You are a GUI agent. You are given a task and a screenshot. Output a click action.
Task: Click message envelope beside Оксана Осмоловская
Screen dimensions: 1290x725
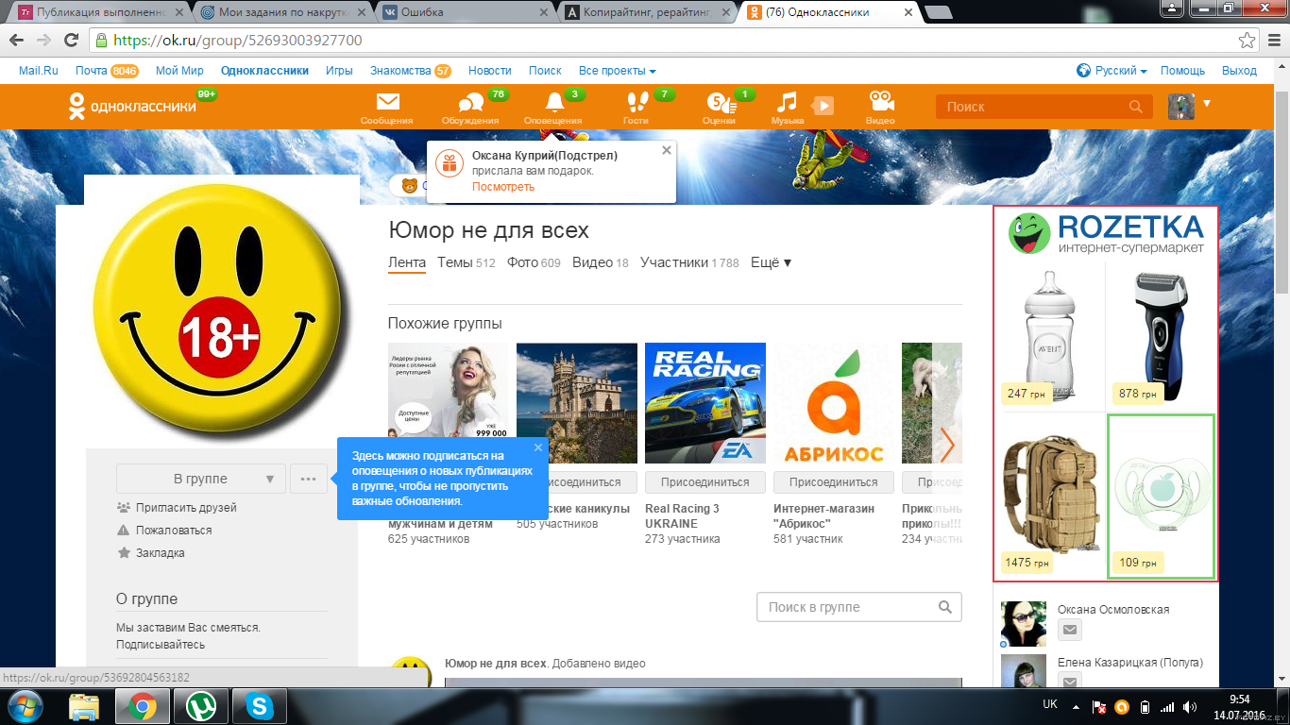[x=1070, y=630]
